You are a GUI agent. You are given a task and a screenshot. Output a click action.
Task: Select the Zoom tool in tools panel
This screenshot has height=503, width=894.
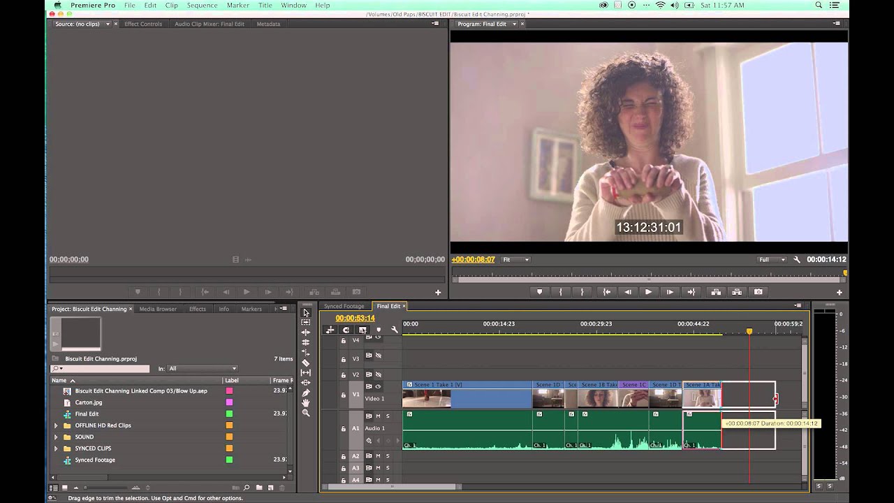tap(306, 413)
